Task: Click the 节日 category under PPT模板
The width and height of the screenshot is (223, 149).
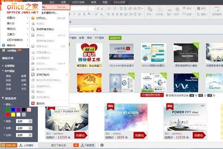Action: coord(24,89)
